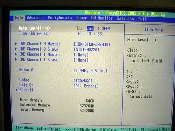The image size is (175, 131).
Task: Change the Halt On [All Errors] option
Action: pos(86,86)
